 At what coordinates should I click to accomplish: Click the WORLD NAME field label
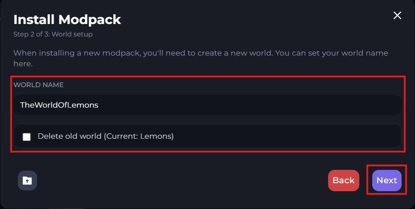coord(38,85)
